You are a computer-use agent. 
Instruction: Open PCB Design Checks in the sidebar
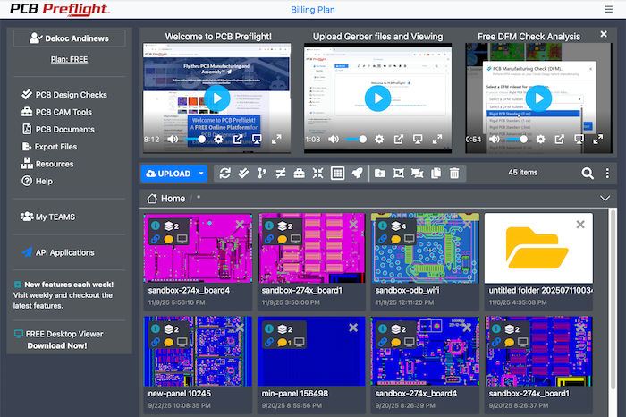pyautogui.click(x=70, y=95)
